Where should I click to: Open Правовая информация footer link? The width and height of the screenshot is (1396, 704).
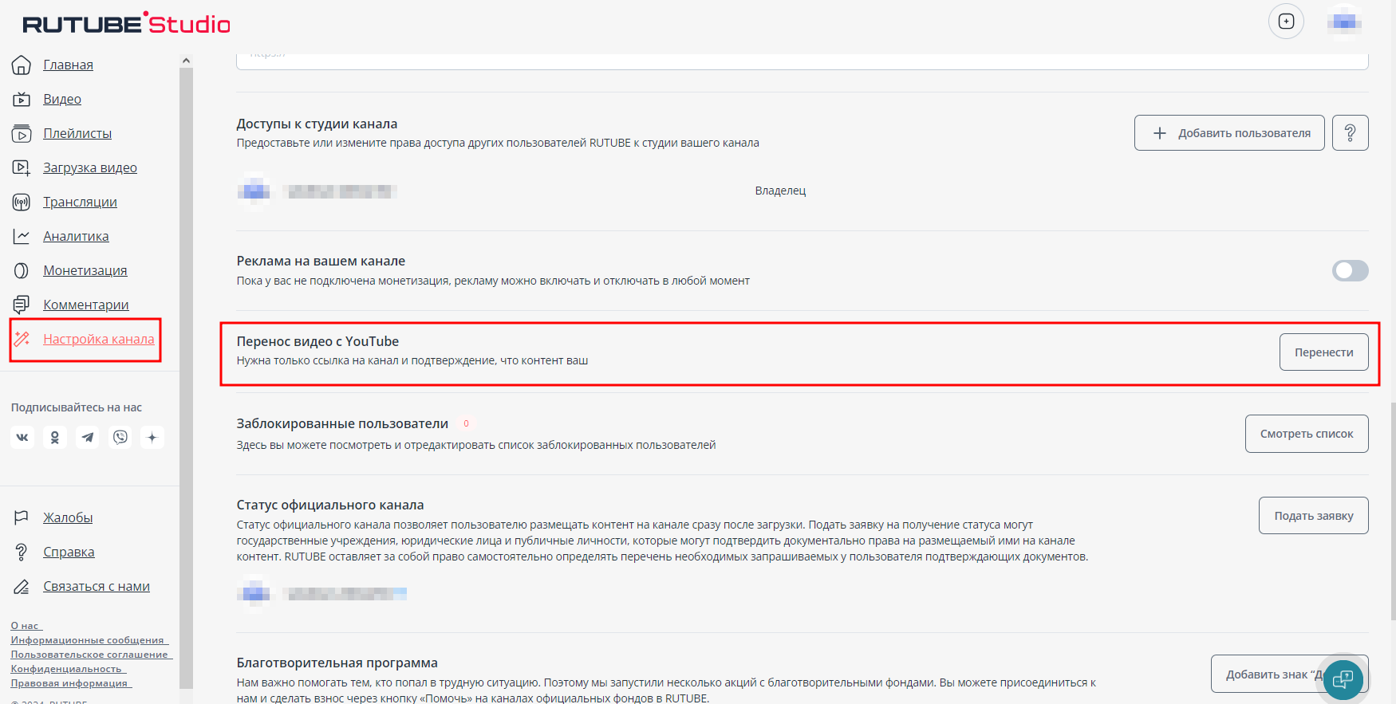pos(71,683)
